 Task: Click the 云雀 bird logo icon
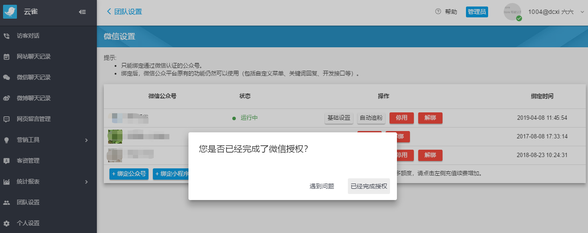(x=10, y=12)
